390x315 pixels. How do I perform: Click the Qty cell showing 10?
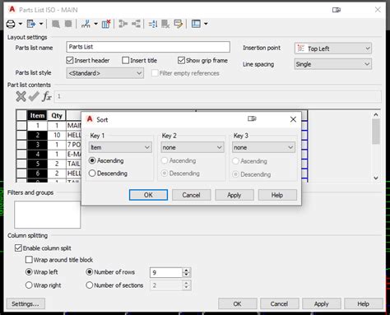[x=57, y=135]
